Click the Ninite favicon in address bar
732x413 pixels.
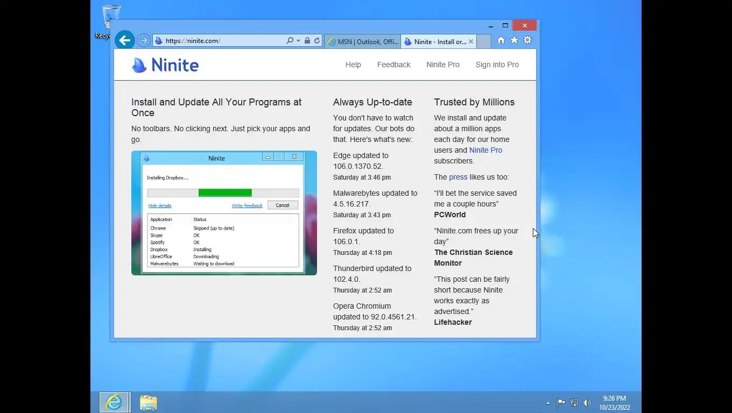[159, 40]
